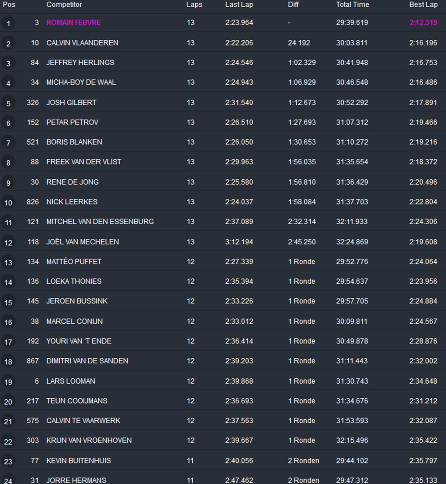Click on Joël van Mechelen's name
The width and height of the screenshot is (446, 484).
(x=83, y=242)
